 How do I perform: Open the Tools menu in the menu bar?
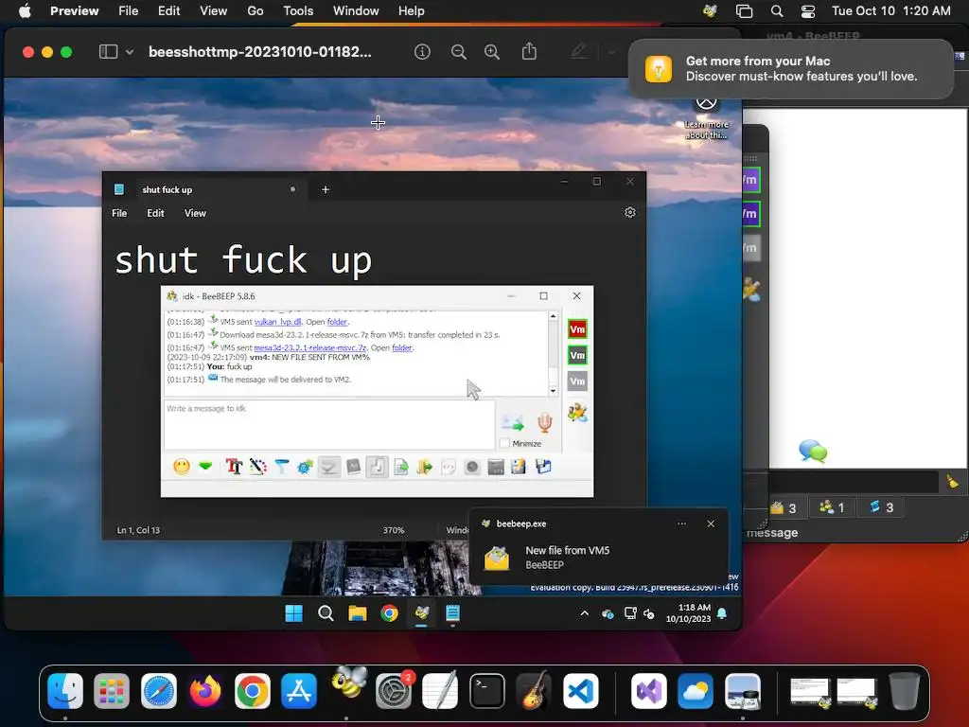pyautogui.click(x=298, y=10)
